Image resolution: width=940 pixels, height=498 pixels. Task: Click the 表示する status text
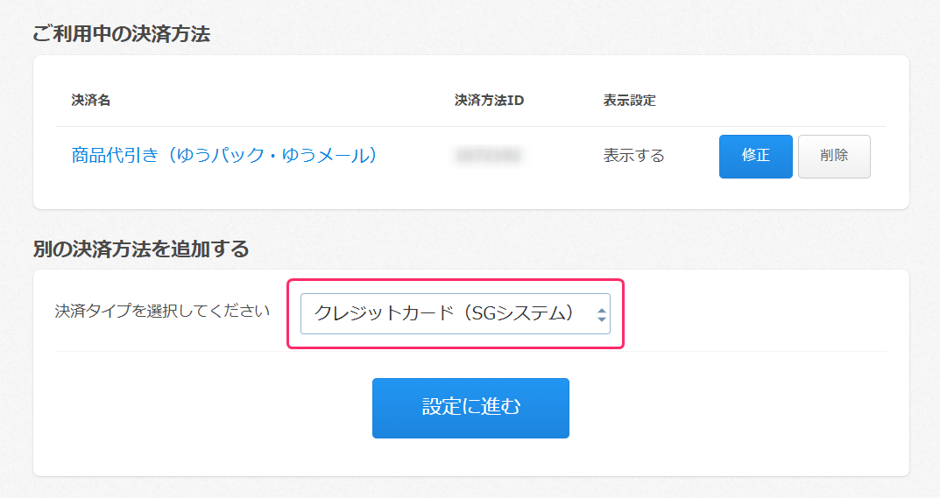pyautogui.click(x=633, y=156)
